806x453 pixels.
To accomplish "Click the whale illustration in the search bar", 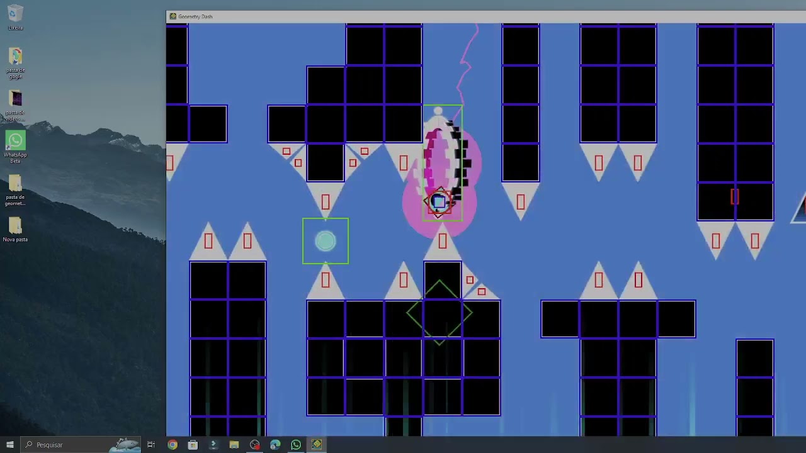I will pyautogui.click(x=125, y=444).
